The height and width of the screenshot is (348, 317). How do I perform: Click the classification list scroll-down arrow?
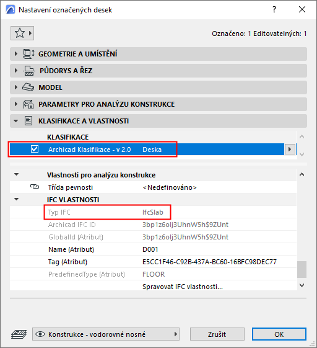coord(302,154)
